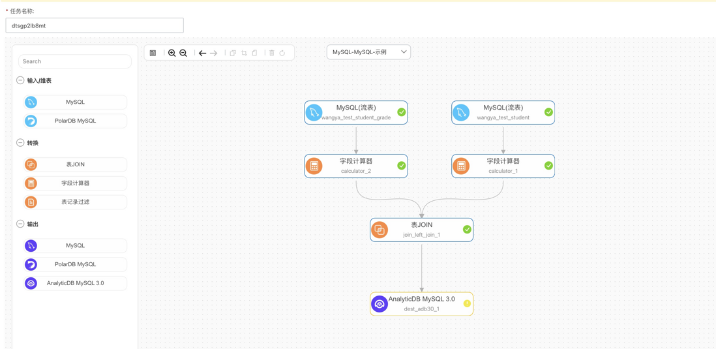Screen dimensions: 716x349
Task: Click green check on calculator_2 node
Action: [x=402, y=165]
